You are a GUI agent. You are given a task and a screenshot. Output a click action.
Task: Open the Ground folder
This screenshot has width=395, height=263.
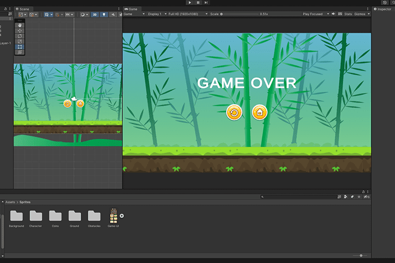click(75, 219)
